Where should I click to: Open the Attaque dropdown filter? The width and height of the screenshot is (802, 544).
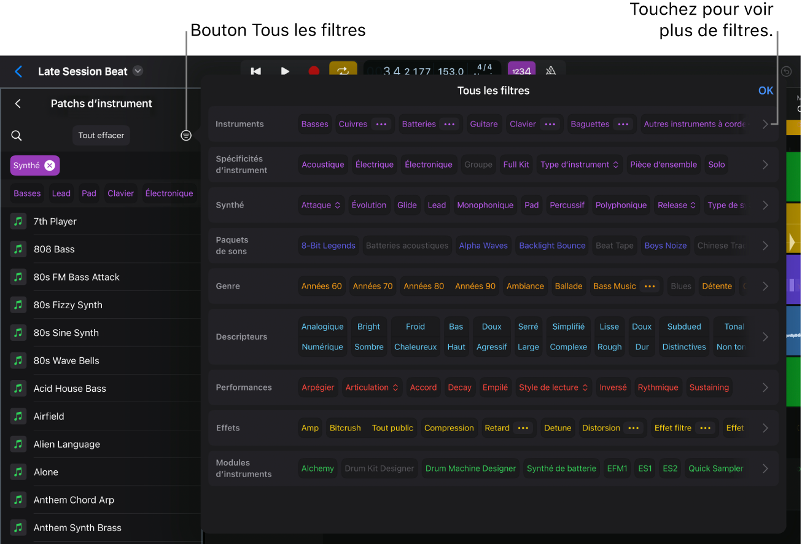click(321, 205)
